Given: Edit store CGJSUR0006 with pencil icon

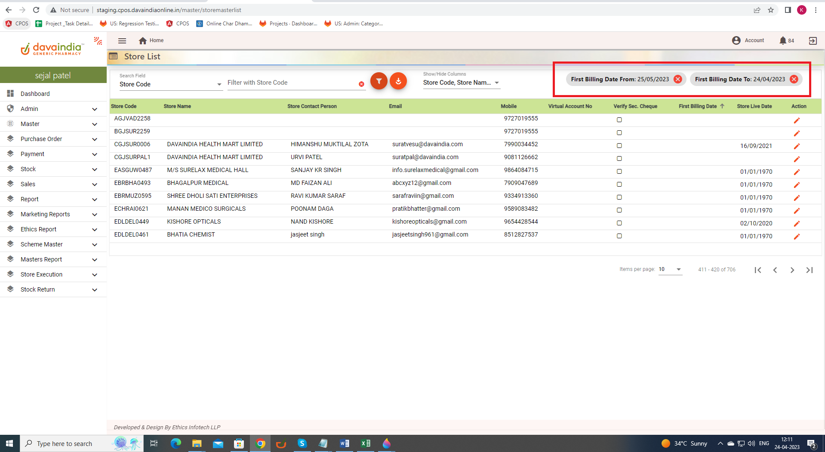Looking at the screenshot, I should click(x=797, y=146).
